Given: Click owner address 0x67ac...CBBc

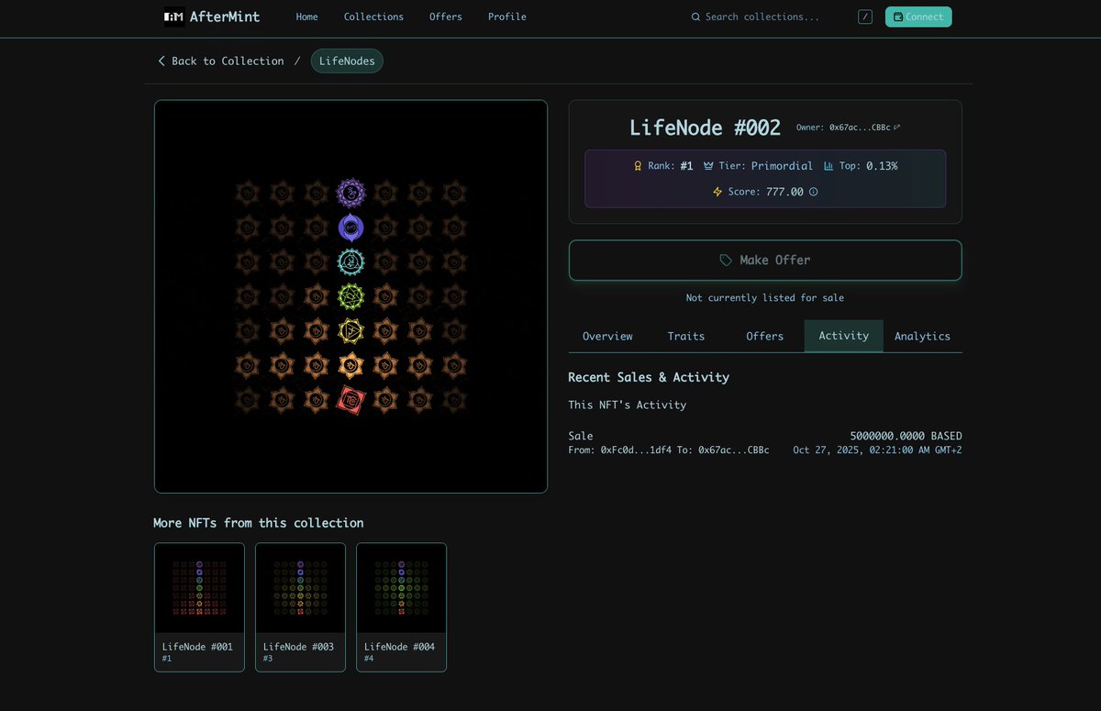Looking at the screenshot, I should point(860,128).
